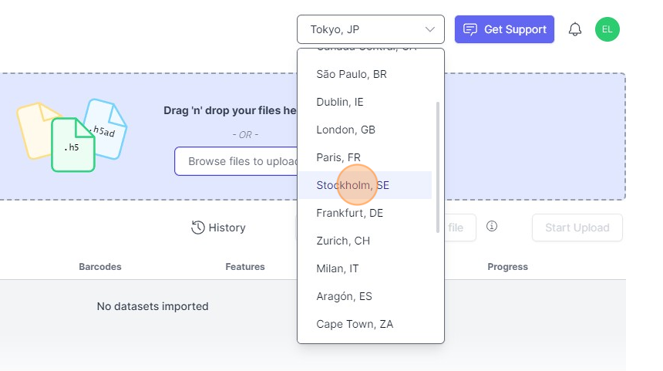Select Stockholm, SE region

click(352, 185)
